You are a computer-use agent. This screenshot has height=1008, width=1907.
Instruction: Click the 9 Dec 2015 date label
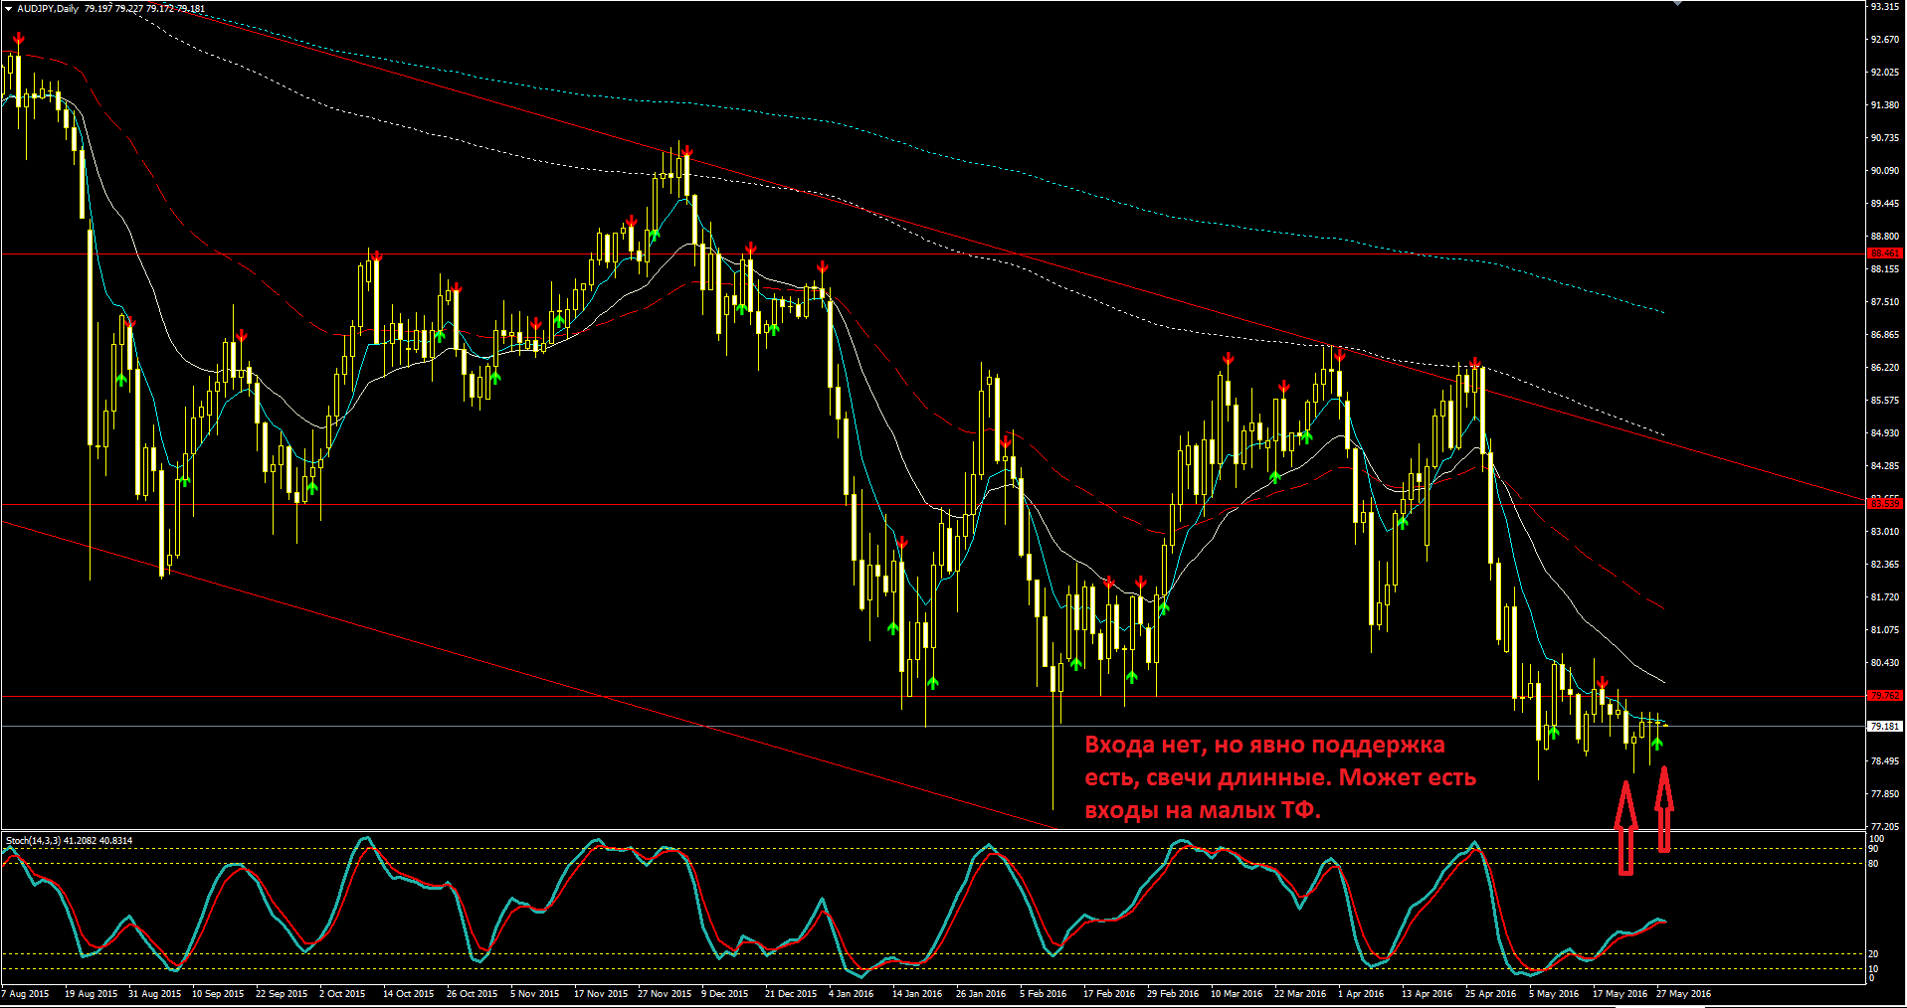[725, 994]
